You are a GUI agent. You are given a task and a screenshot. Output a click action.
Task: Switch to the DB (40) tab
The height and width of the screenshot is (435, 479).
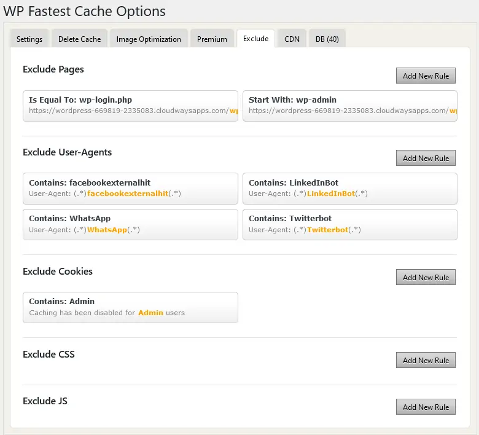pyautogui.click(x=327, y=39)
